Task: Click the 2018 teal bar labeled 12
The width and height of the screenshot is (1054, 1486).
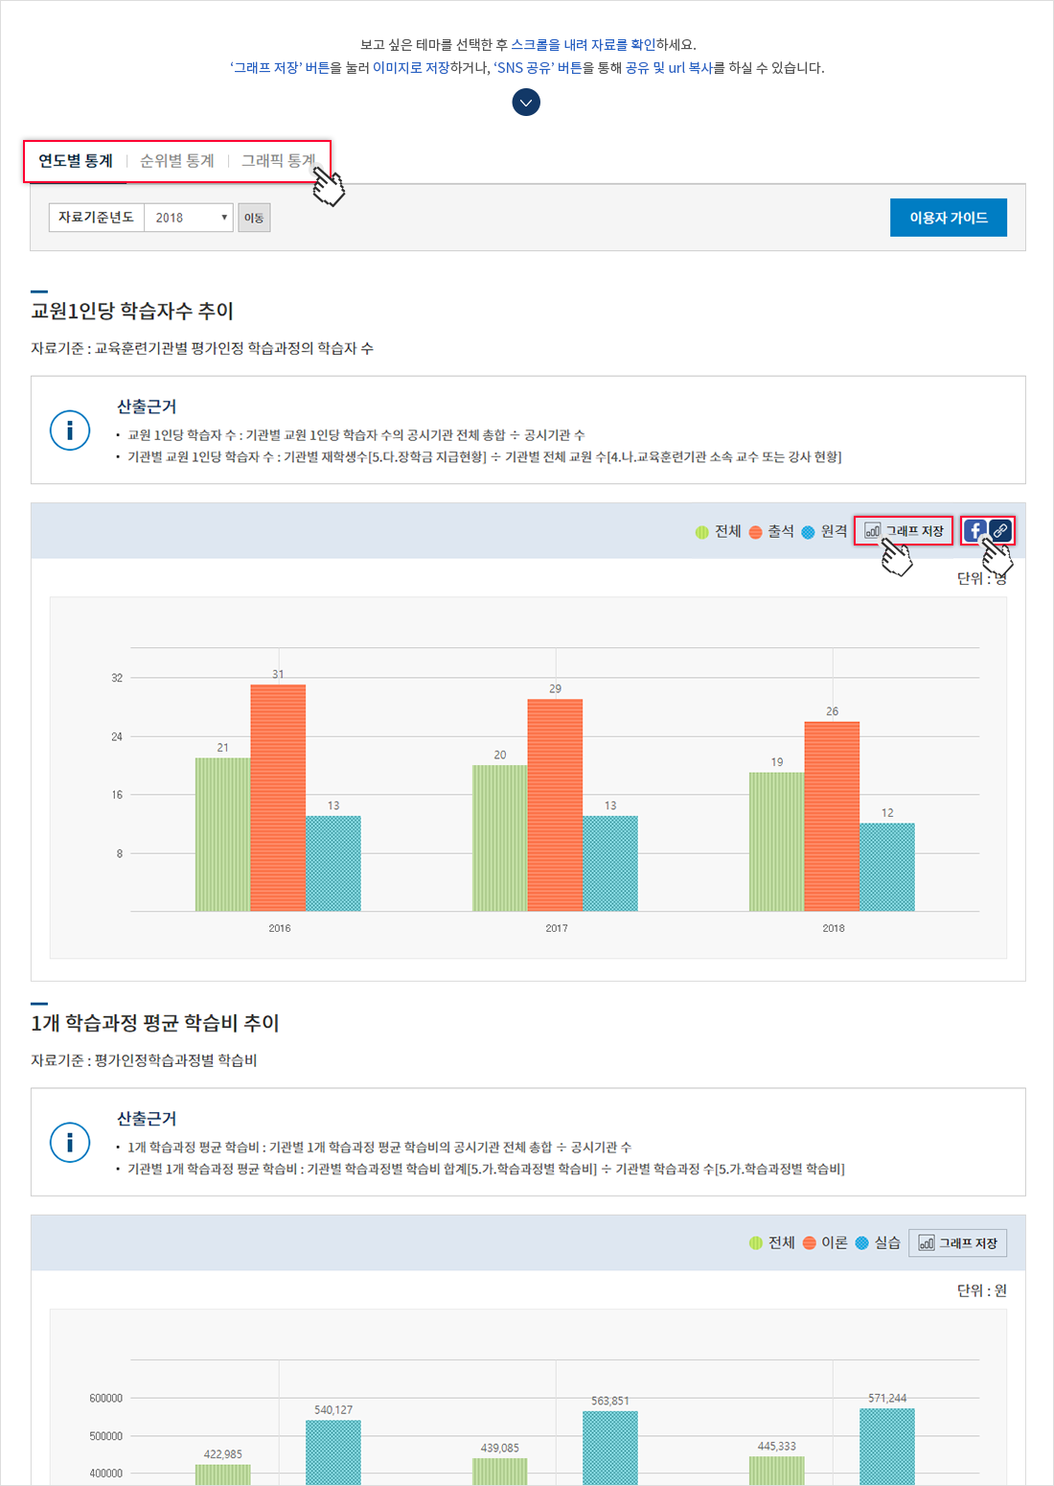Action: 887,867
